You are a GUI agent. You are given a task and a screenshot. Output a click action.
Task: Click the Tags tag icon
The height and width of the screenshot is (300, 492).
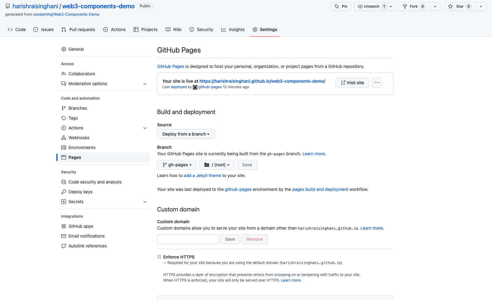tap(64, 118)
